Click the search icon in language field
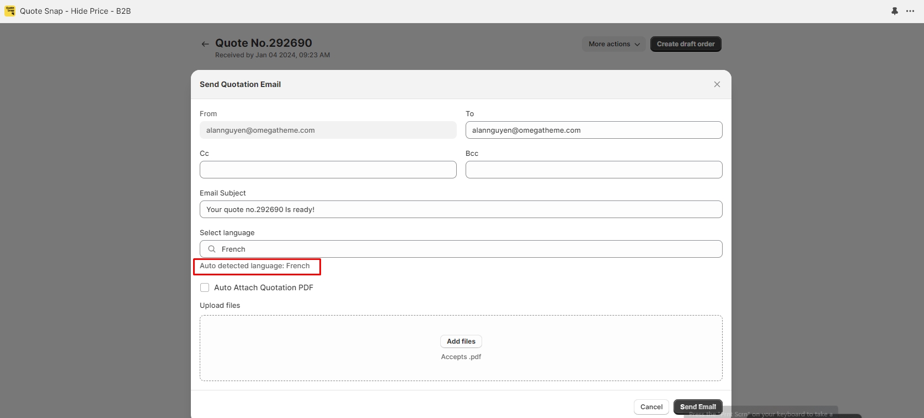Screen dimensions: 924x418 (x=212, y=249)
